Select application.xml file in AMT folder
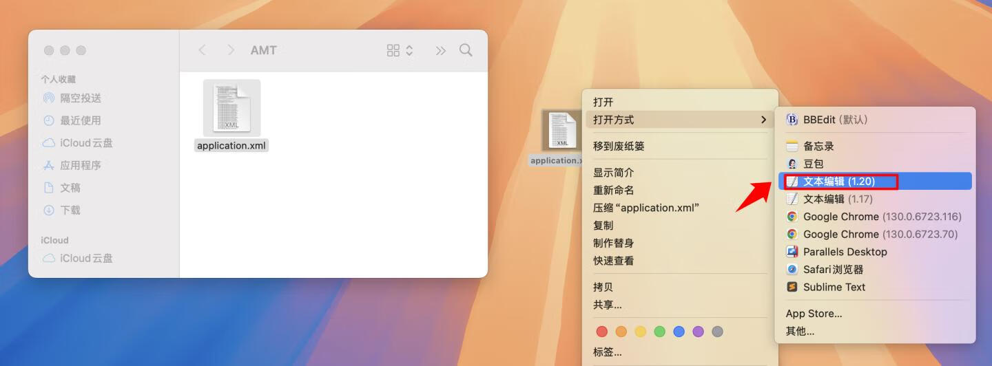Image resolution: width=992 pixels, height=366 pixels. [x=231, y=114]
